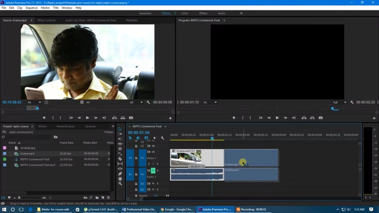Open timeline display settings wrench

(x=162, y=138)
